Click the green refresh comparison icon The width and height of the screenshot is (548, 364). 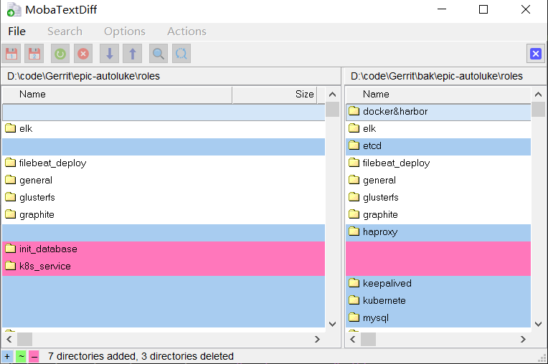[x=60, y=54]
